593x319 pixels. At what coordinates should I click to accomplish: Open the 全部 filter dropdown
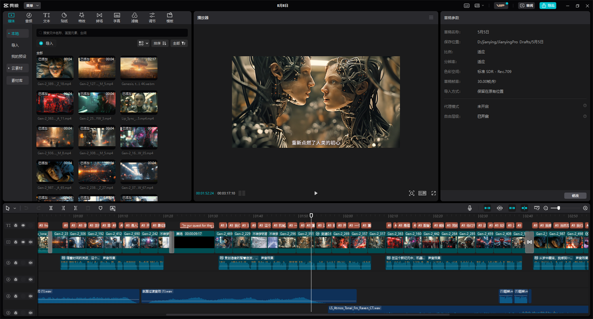[179, 43]
